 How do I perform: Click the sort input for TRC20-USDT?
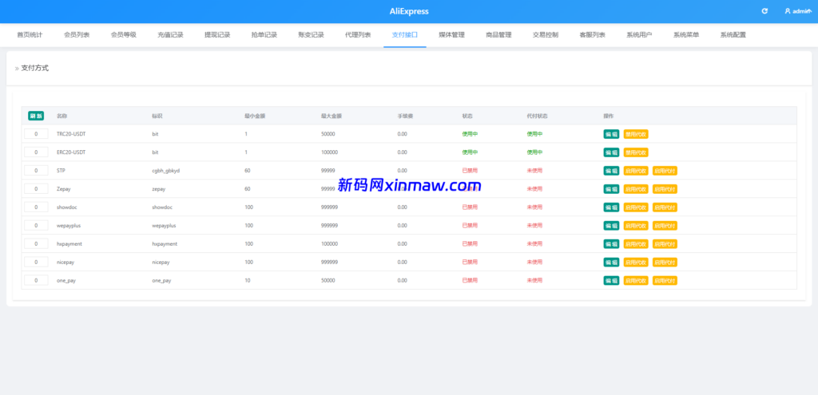click(x=37, y=134)
